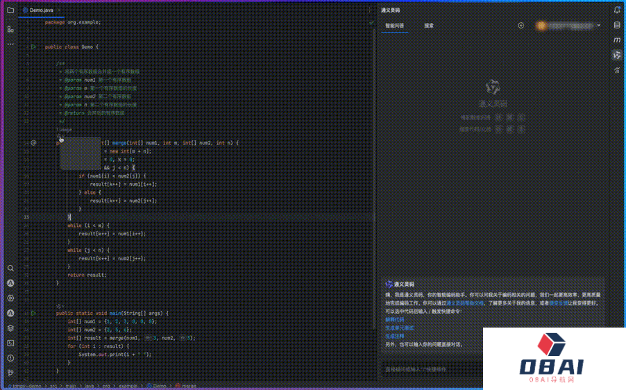The width and height of the screenshot is (626, 390).
Task: Run the Demo class via gutter arrow
Action: coord(33,46)
